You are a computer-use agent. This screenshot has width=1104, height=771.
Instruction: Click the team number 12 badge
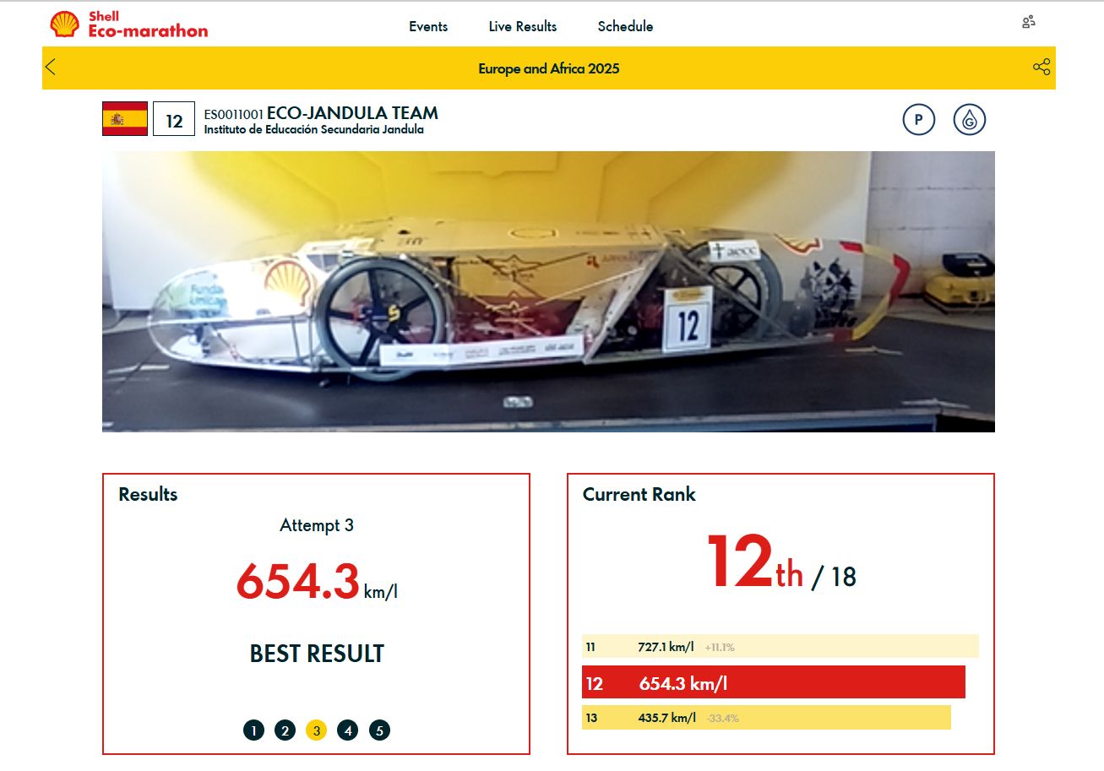[174, 121]
